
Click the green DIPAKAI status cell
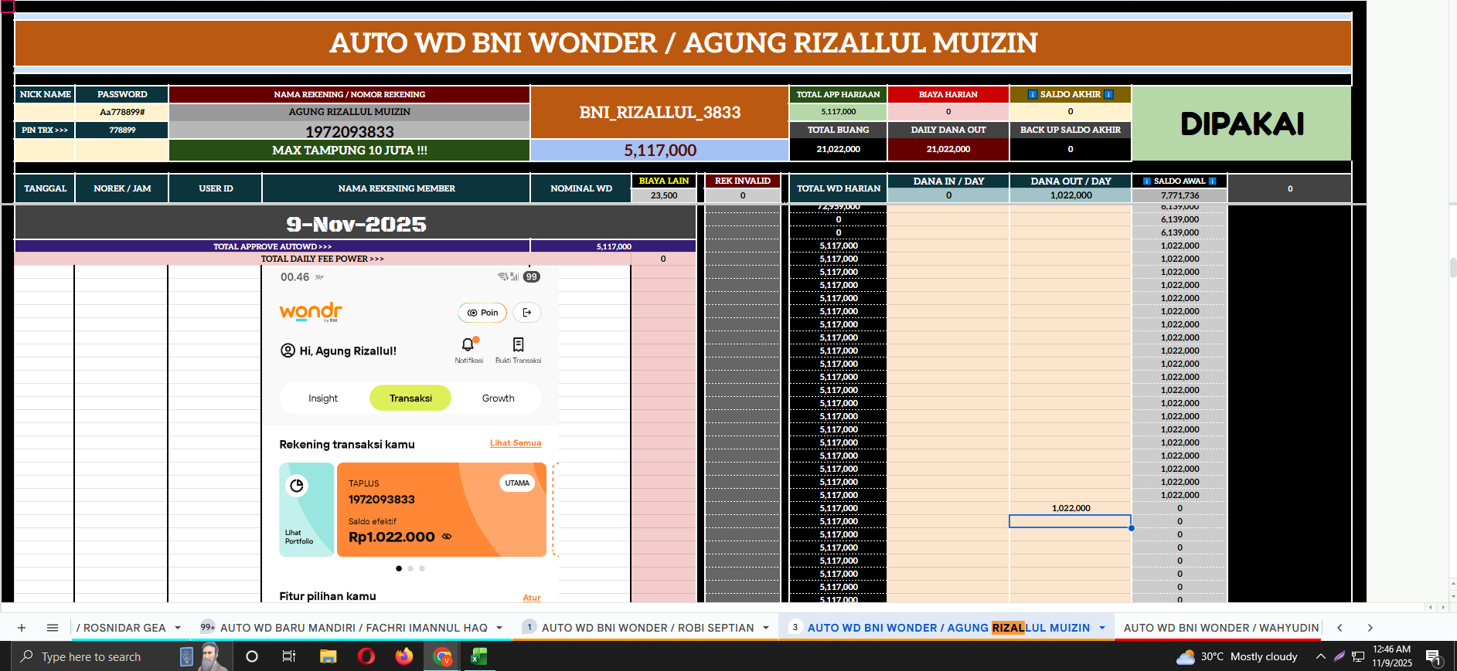pos(1242,124)
